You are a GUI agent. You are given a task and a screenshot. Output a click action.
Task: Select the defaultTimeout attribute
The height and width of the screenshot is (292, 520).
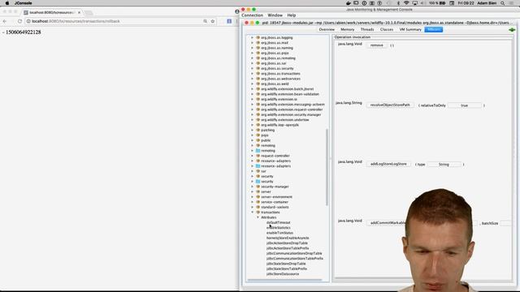pos(278,222)
